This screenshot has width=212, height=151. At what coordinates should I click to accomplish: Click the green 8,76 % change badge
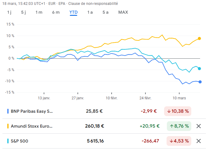(179, 126)
